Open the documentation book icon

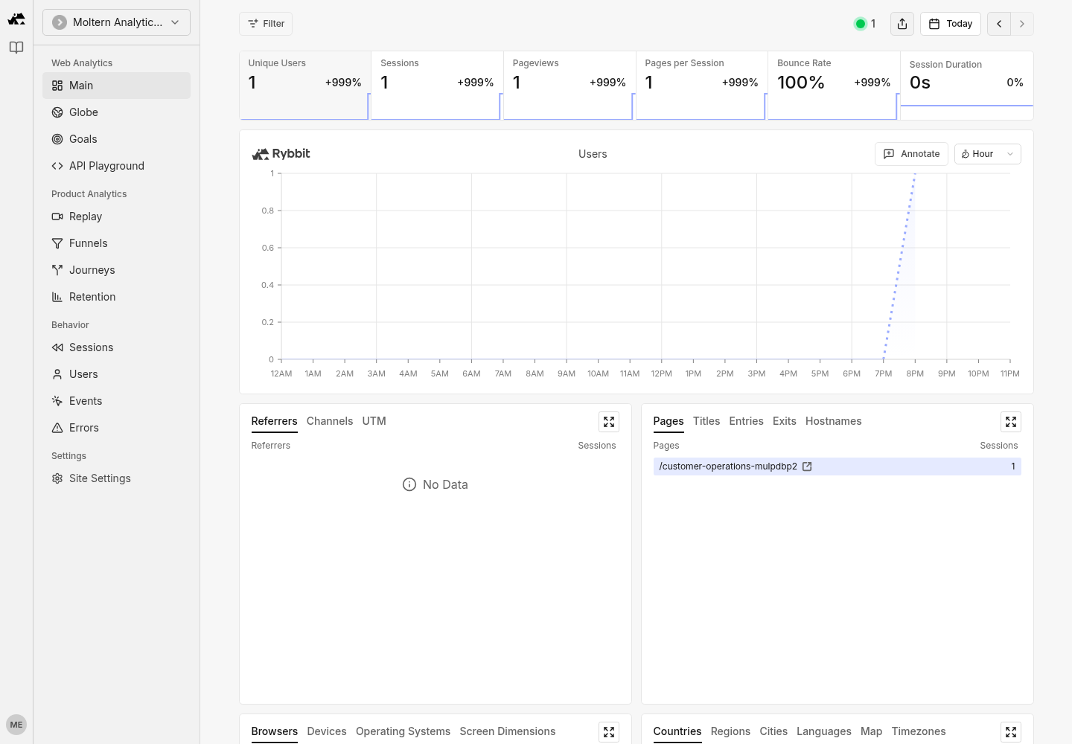[16, 48]
